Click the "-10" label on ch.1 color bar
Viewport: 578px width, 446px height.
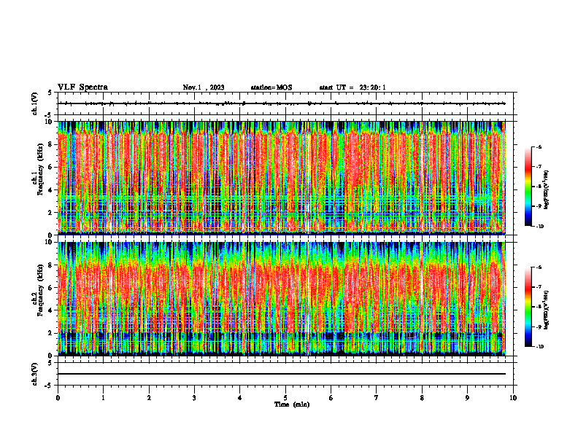point(539,226)
